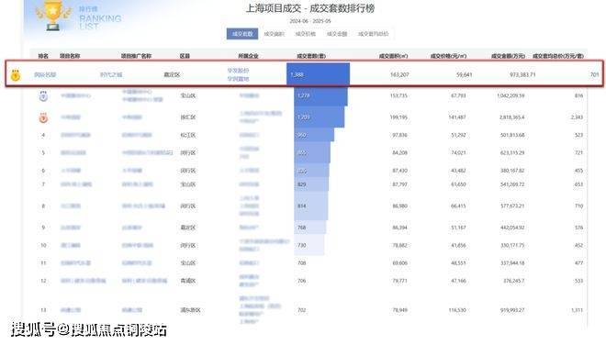The height and width of the screenshot is (345, 606).
Task: Switch to the 成交套均总价 tab
Action: 374,34
